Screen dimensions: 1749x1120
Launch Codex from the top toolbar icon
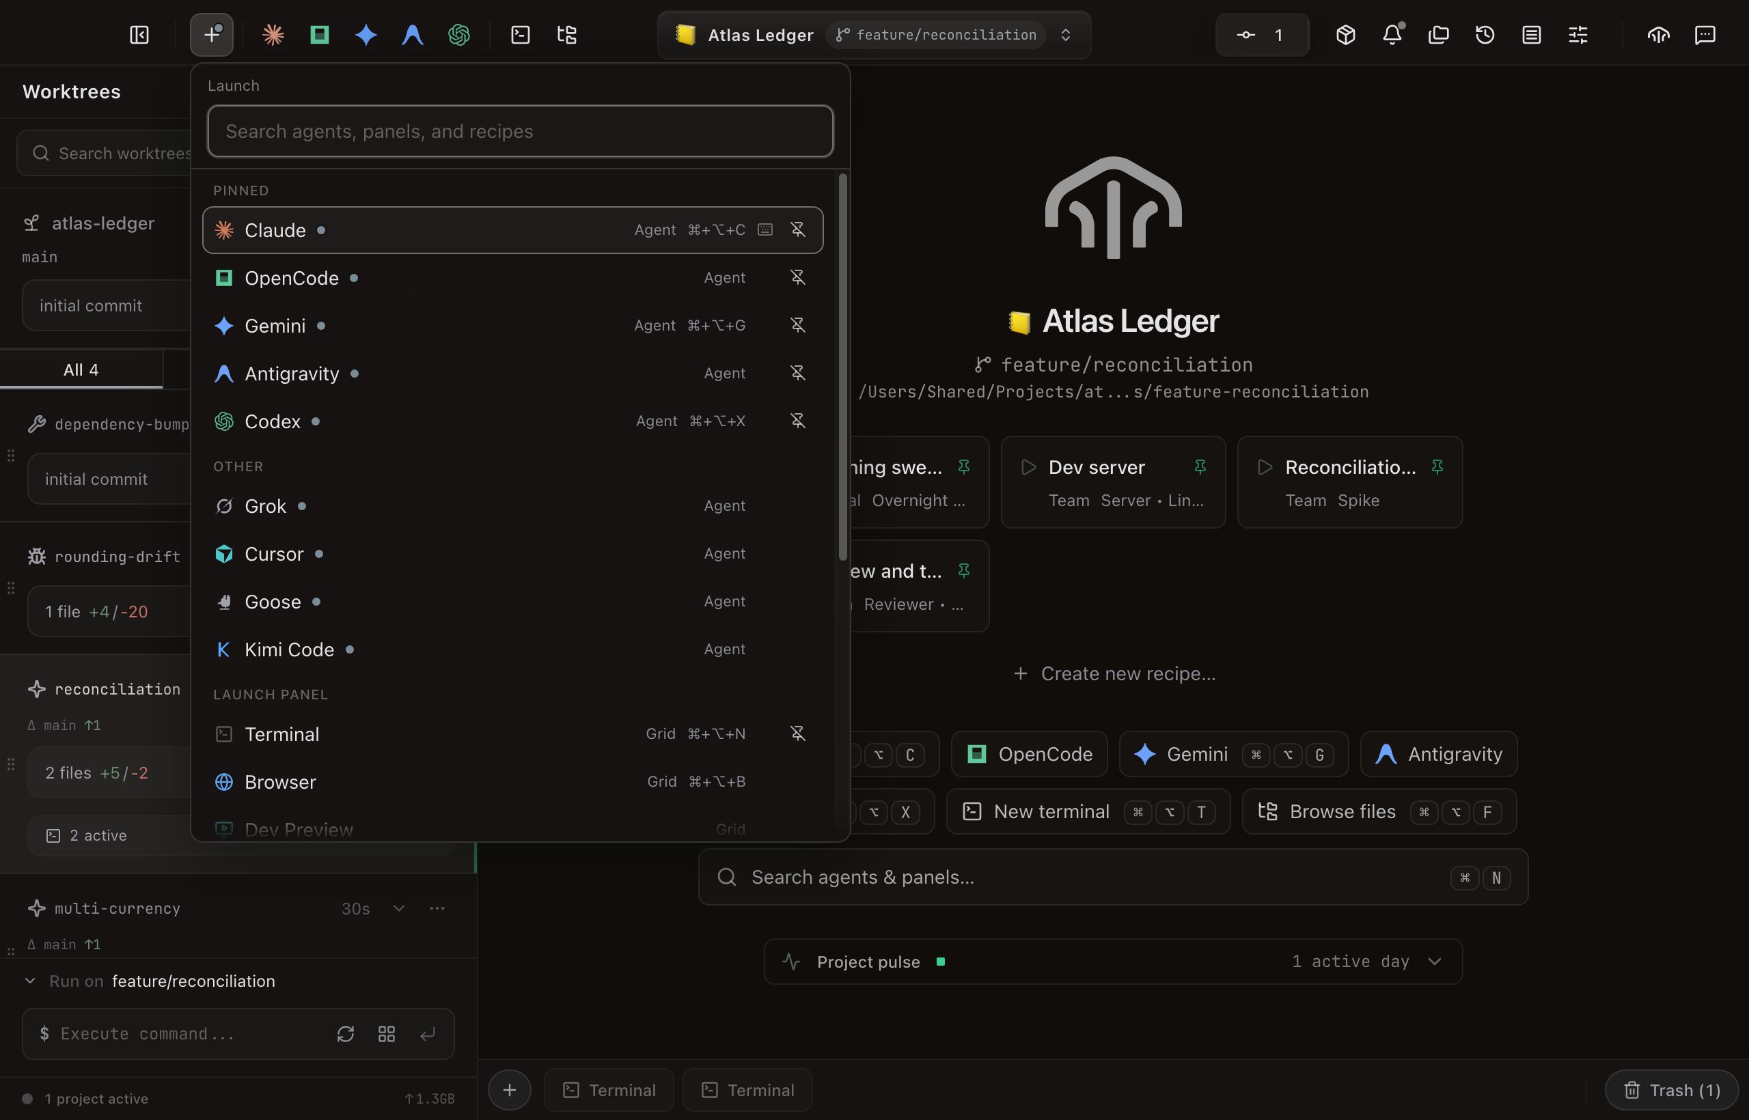(459, 35)
